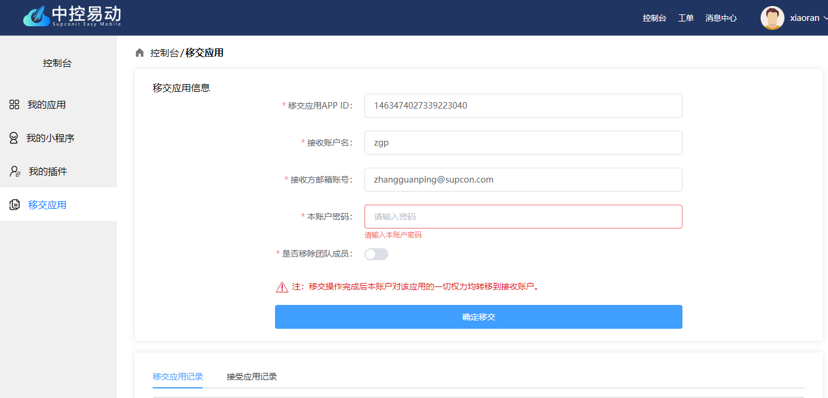Click the xiaoran user avatar
The width and height of the screenshot is (828, 398).
(772, 18)
